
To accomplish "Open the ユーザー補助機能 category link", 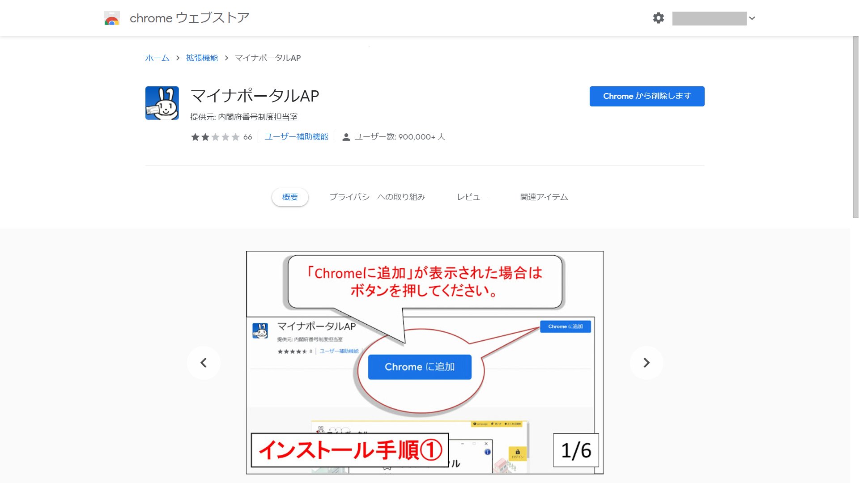I will tap(296, 137).
